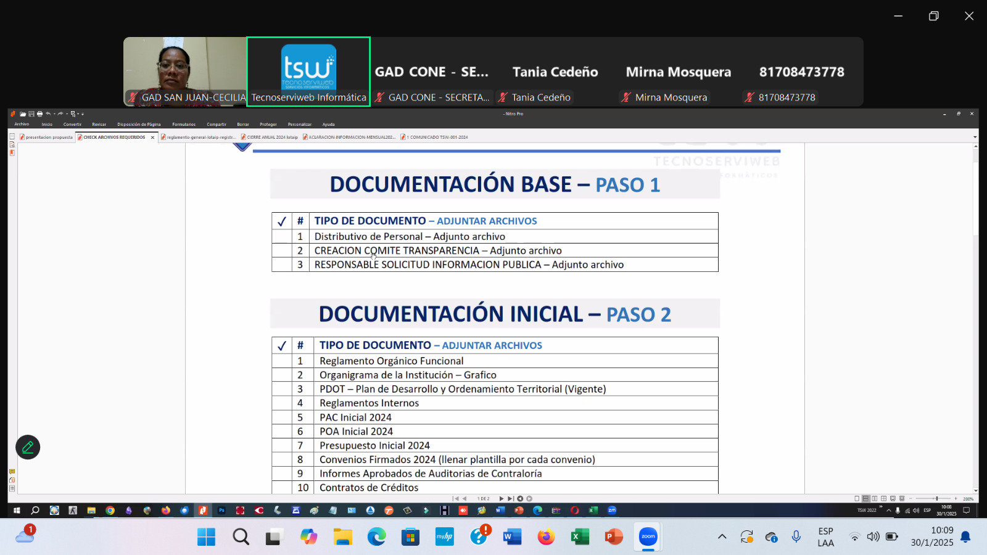Switch to the reglamento-general-lotaip document tab
987x555 pixels.
tap(199, 137)
